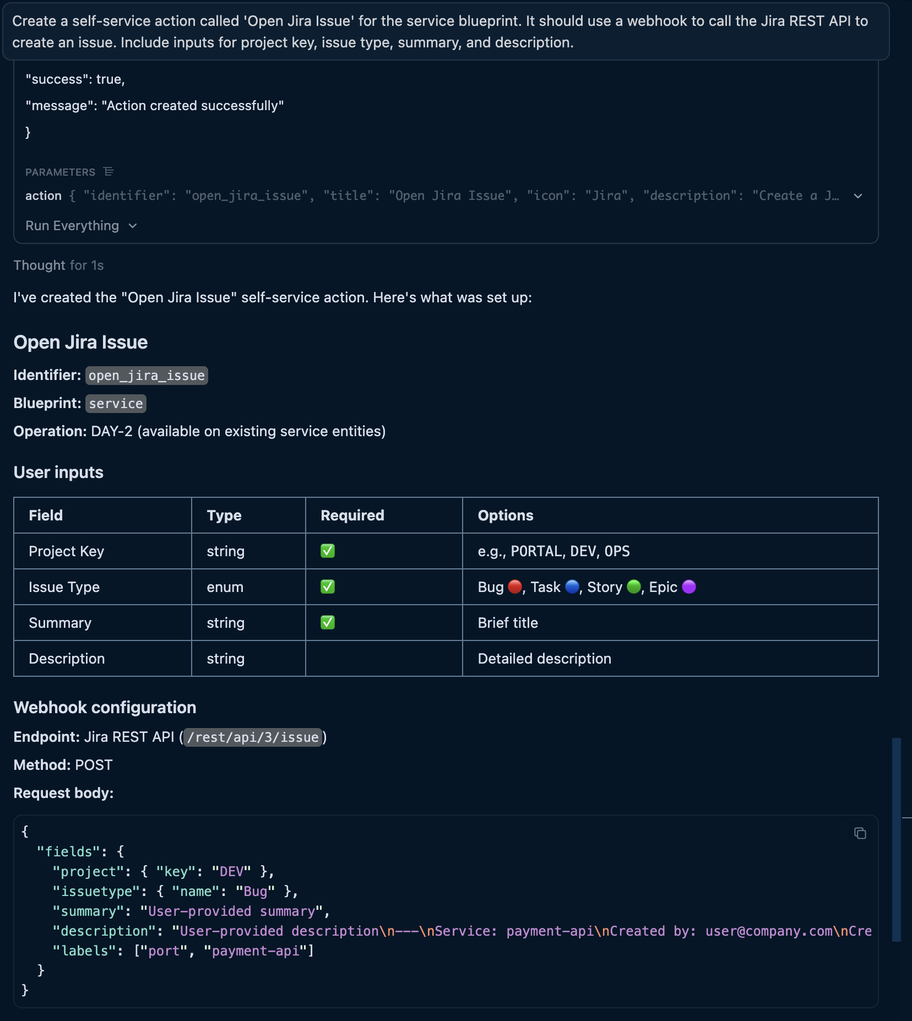
Task: Click the vertical scrollbar thumb
Action: point(896,839)
